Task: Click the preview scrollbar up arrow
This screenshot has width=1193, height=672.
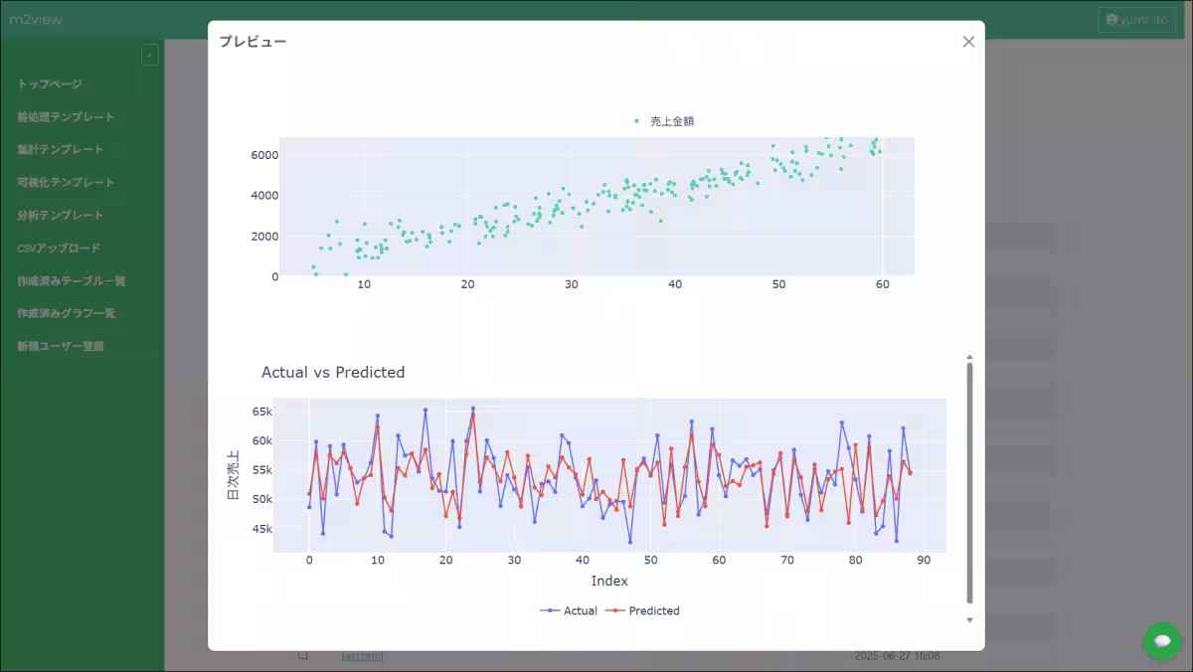Action: pos(969,356)
